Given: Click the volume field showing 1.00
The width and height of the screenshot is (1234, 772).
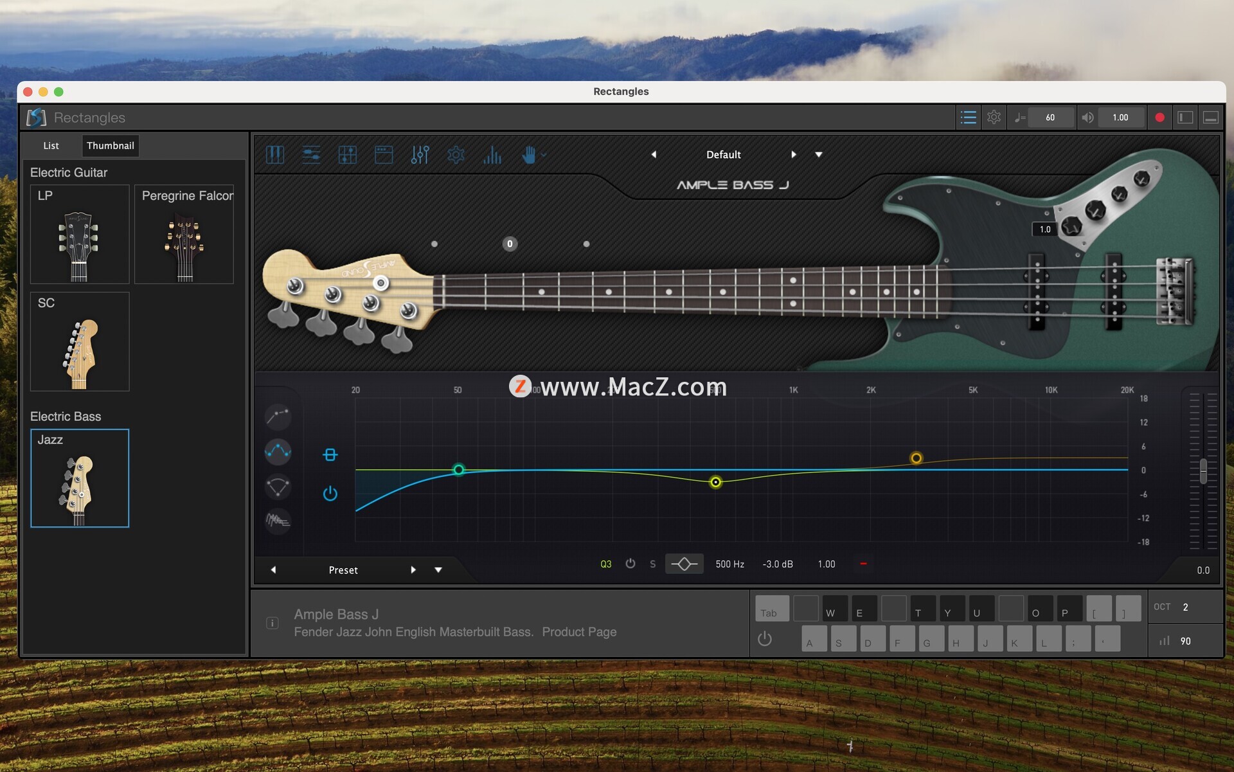Looking at the screenshot, I should point(1120,118).
